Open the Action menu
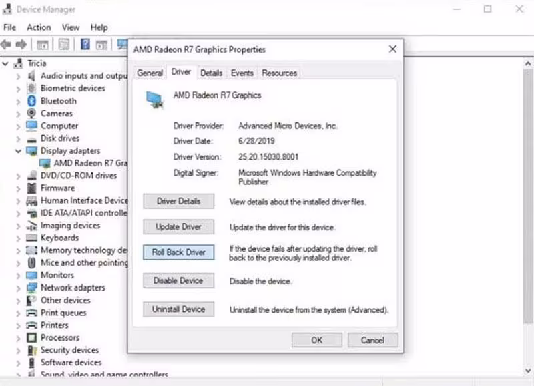This screenshot has height=386, width=534. point(39,27)
